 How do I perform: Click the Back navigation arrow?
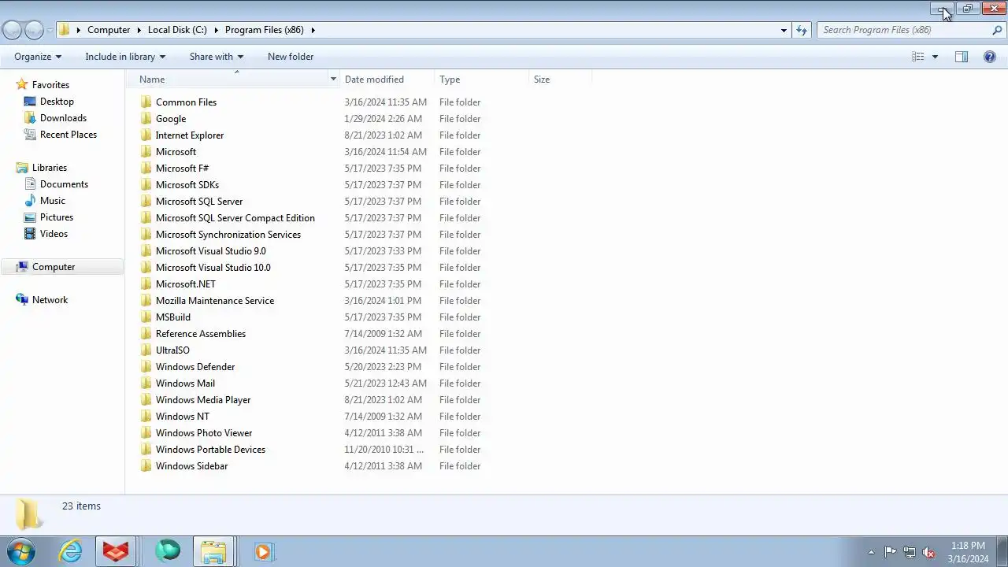(12, 30)
